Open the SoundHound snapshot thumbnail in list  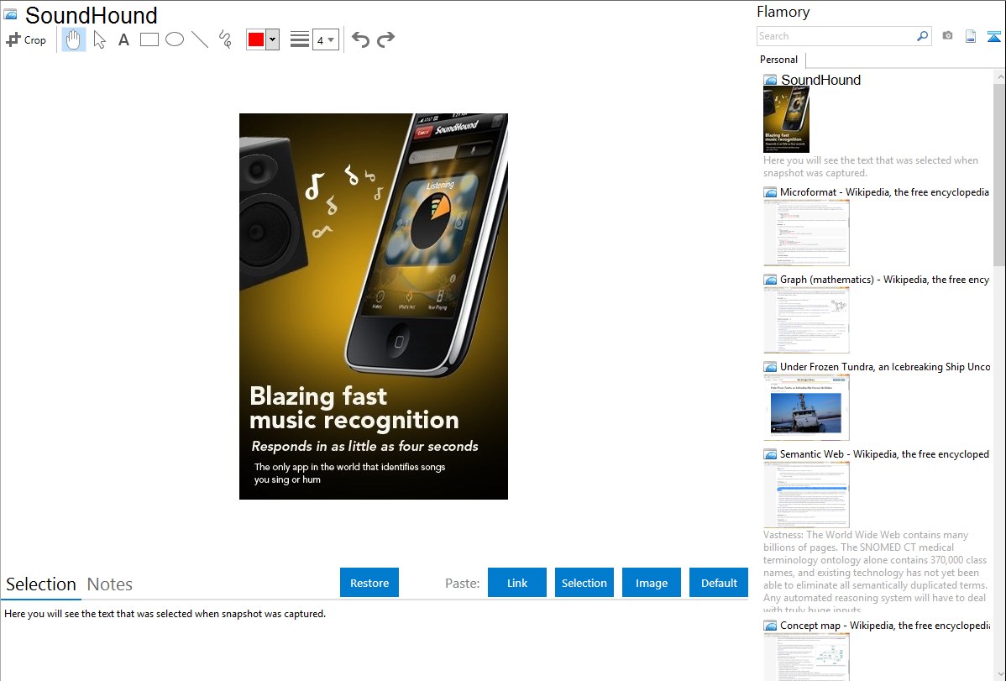787,120
